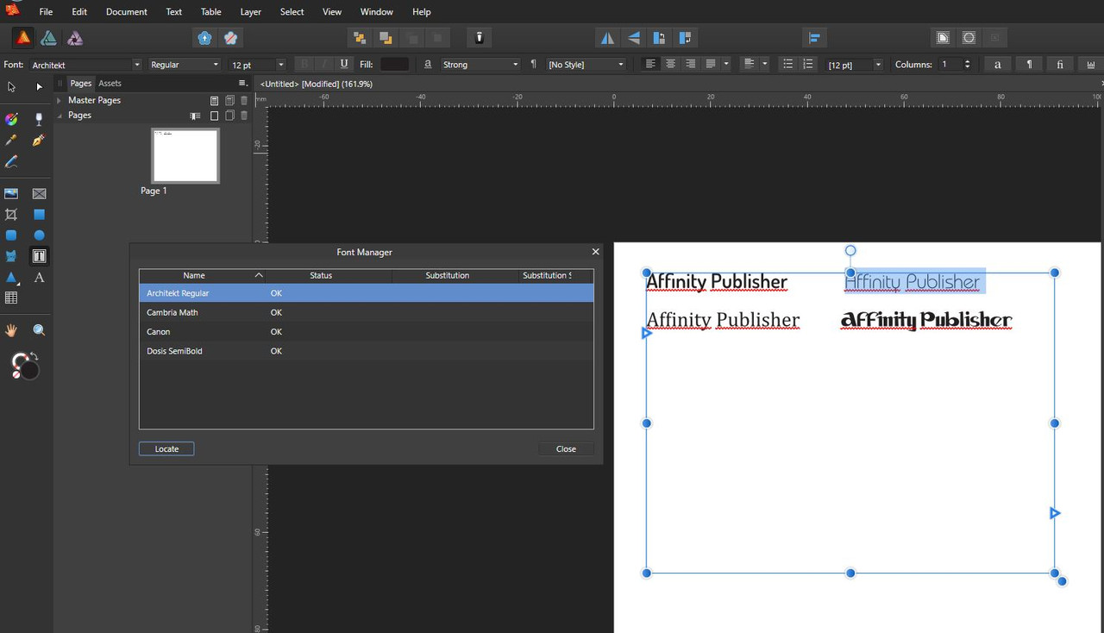The height and width of the screenshot is (633, 1104).
Task: Open the Font family dropdown
Action: click(x=85, y=65)
